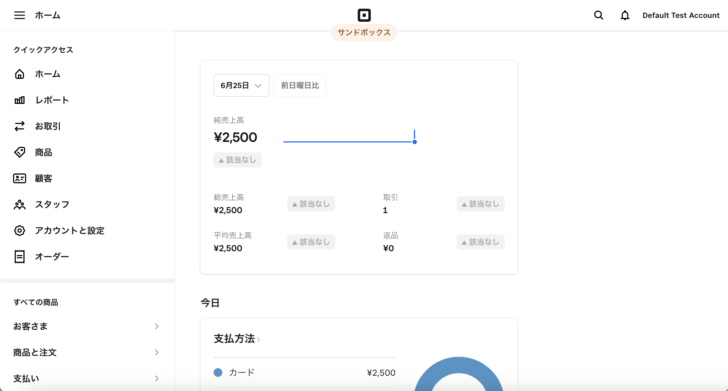
Task: Click the Square logo icon
Action: [364, 15]
